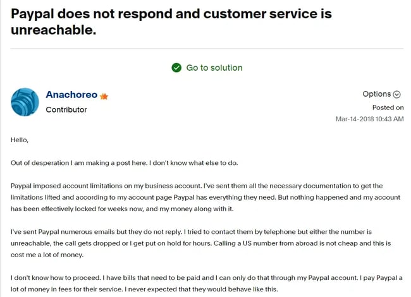Image resolution: width=411 pixels, height=297 pixels.
Task: Click the 'Hello,' greeting line
Action: pos(20,140)
